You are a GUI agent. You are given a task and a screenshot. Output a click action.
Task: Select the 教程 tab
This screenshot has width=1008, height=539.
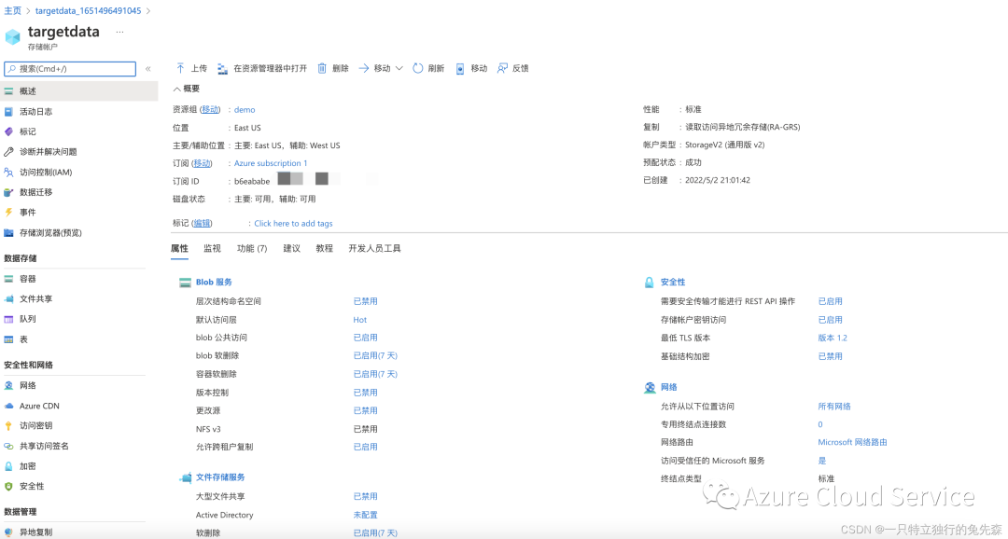coord(325,249)
